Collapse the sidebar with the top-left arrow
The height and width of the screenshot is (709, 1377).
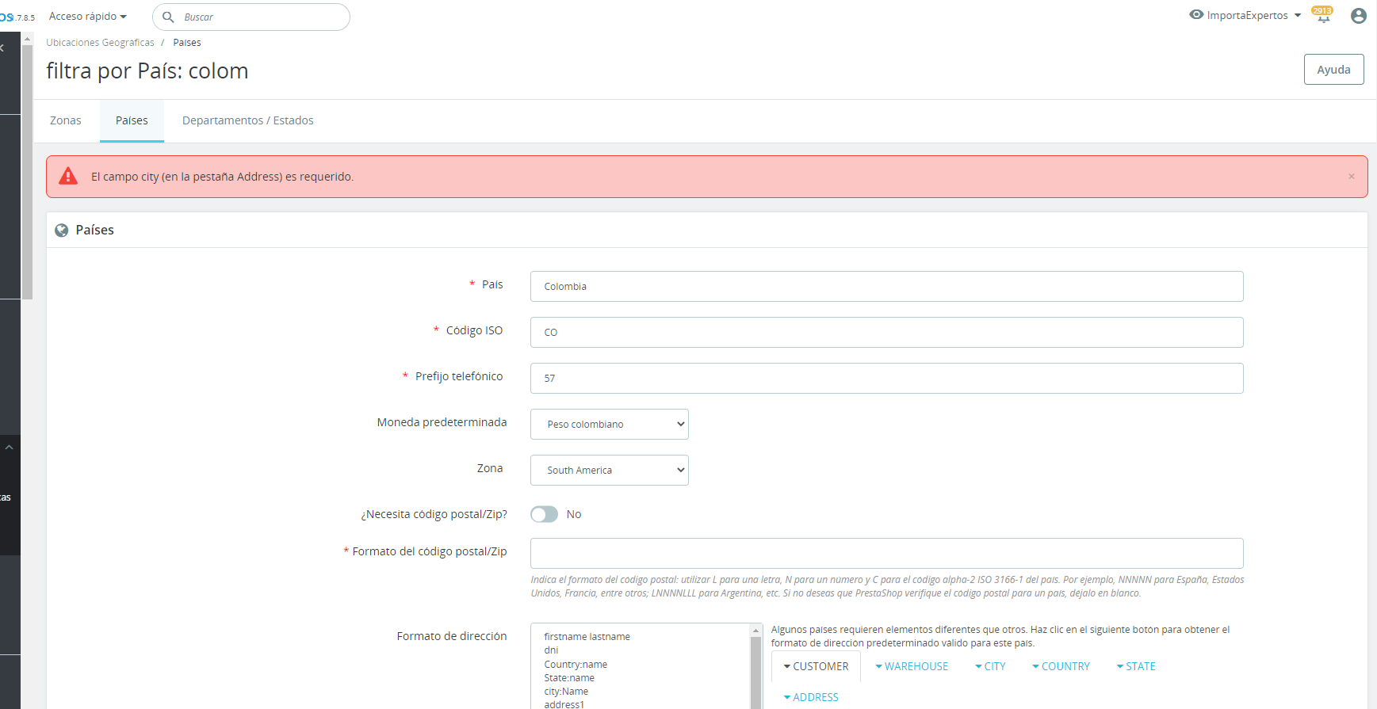(3, 48)
